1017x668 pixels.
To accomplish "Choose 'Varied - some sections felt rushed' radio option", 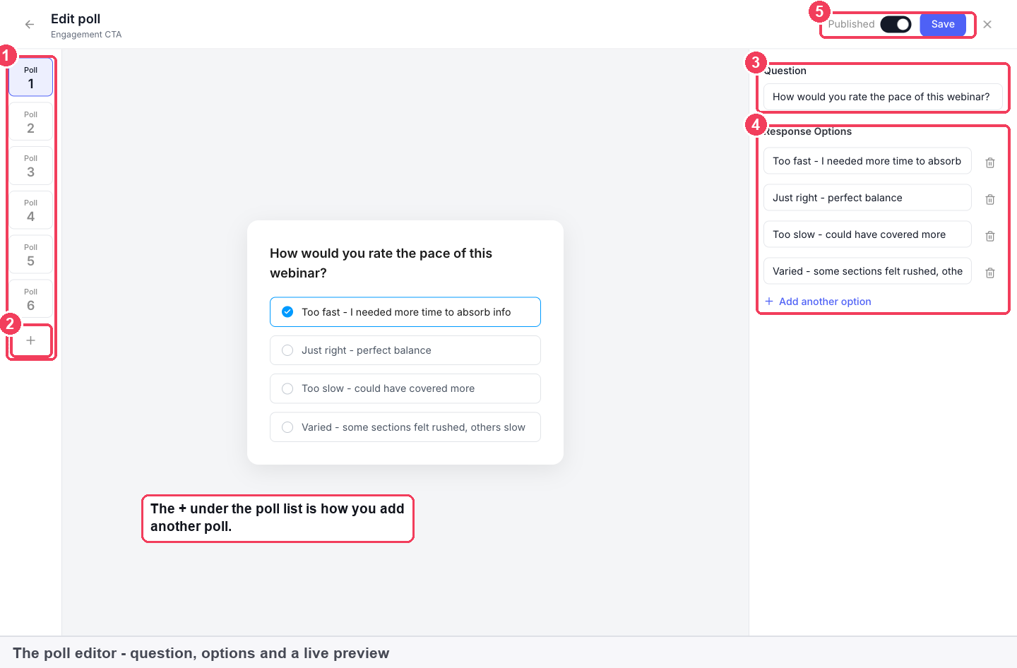I will coord(405,427).
